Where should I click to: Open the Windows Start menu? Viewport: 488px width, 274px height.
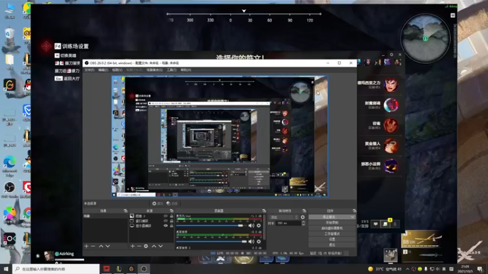(5, 269)
